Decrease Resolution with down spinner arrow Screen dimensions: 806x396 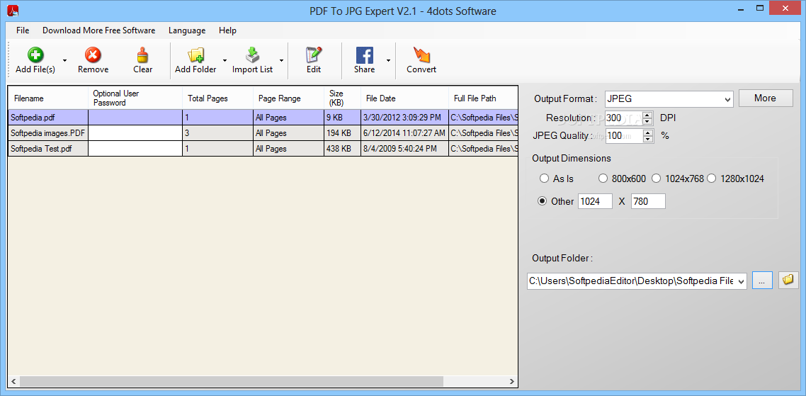pyautogui.click(x=647, y=121)
